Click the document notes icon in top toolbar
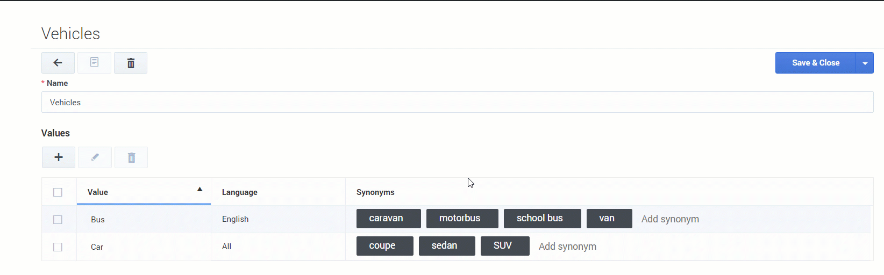The height and width of the screenshot is (275, 884). coord(94,63)
